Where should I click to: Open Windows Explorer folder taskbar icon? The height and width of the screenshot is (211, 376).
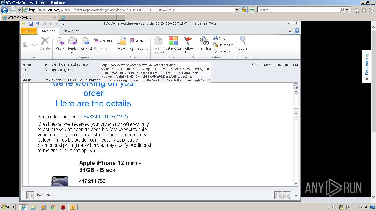(x=33, y=207)
